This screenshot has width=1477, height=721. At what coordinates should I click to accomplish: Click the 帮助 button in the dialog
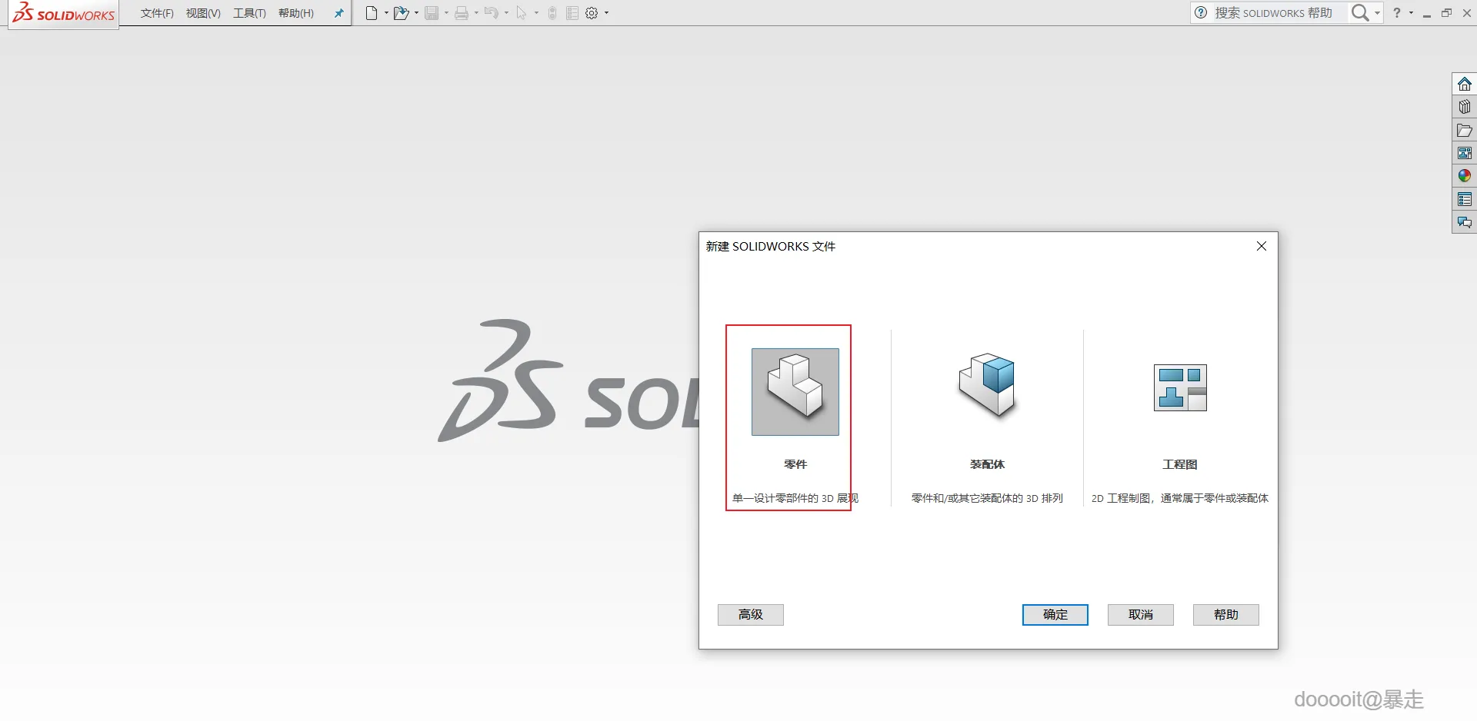pyautogui.click(x=1226, y=615)
